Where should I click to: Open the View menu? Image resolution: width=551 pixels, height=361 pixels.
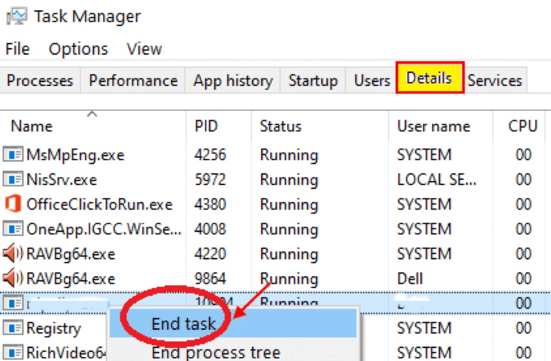click(x=144, y=49)
